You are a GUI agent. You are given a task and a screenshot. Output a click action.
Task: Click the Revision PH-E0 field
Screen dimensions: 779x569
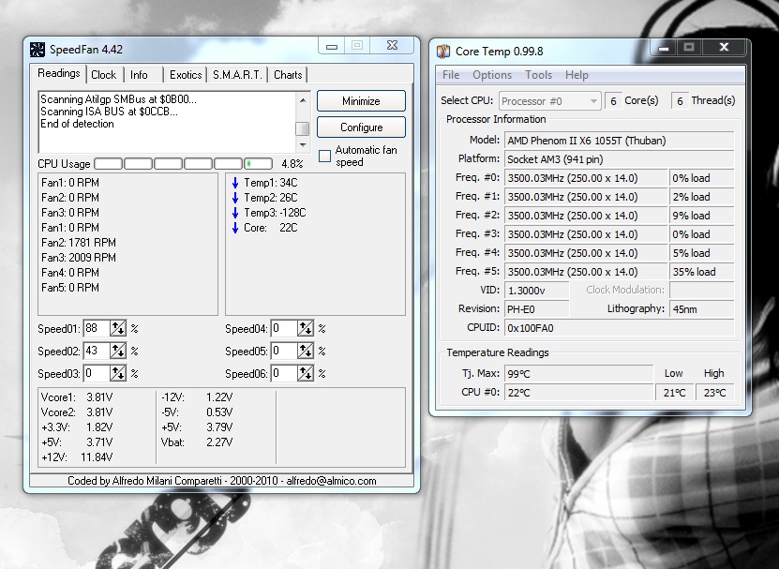click(536, 309)
